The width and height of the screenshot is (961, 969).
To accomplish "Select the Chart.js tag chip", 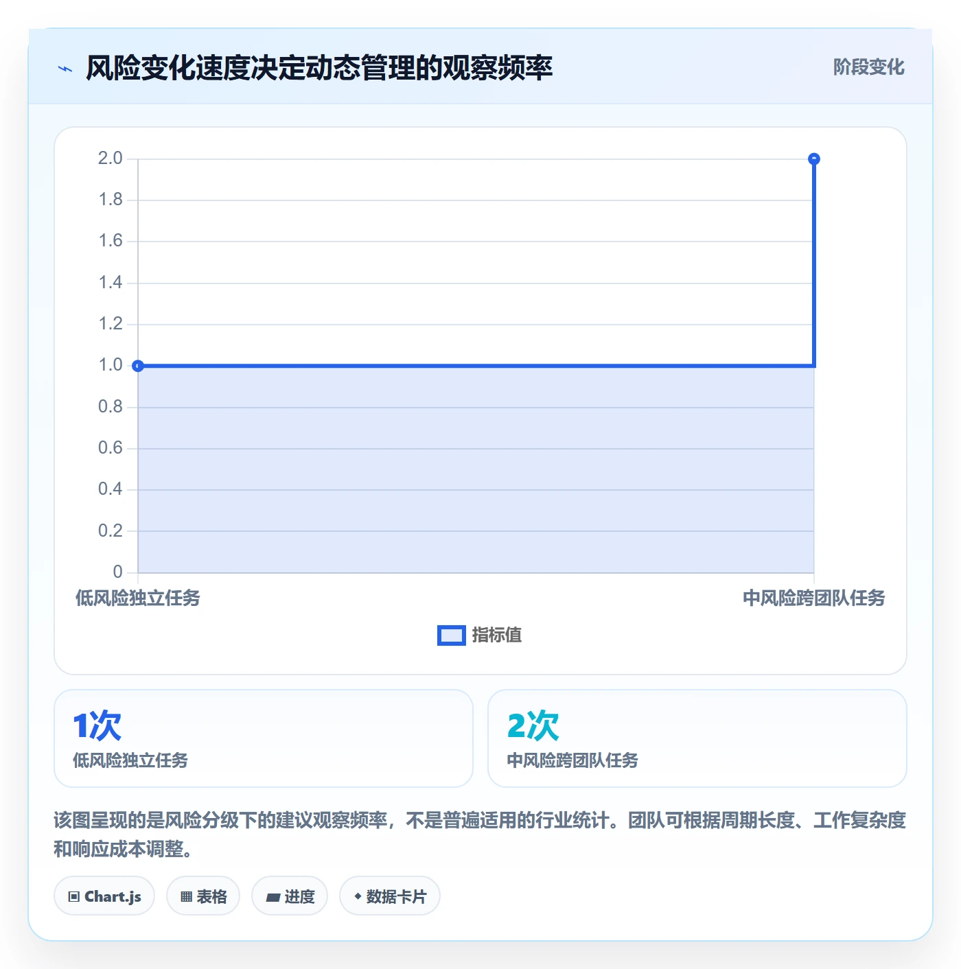I will click(104, 896).
